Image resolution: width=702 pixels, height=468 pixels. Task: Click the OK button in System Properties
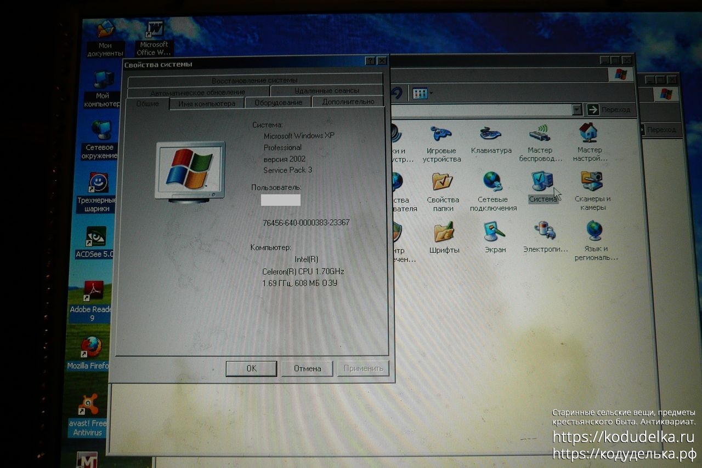(251, 368)
